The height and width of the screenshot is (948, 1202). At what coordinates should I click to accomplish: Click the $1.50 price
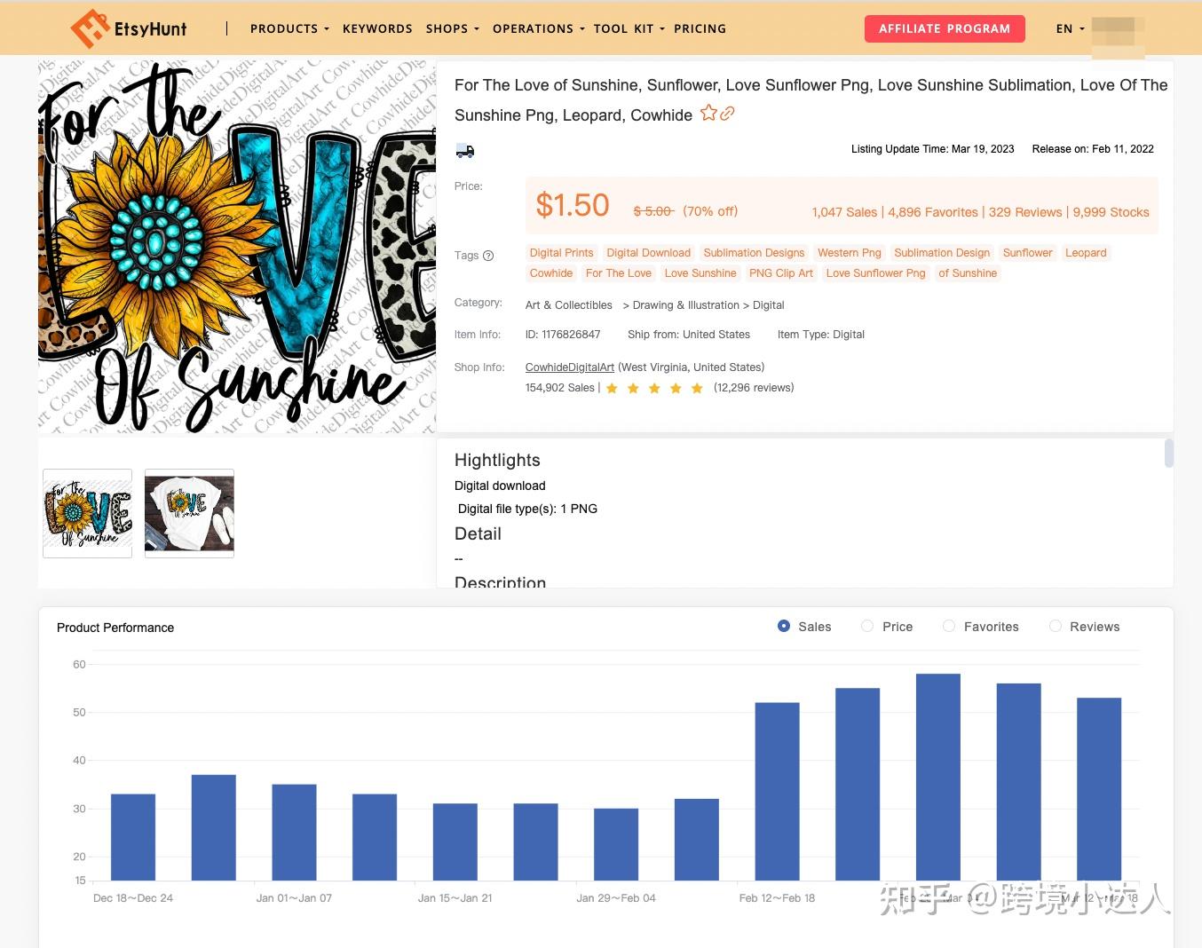tap(573, 206)
